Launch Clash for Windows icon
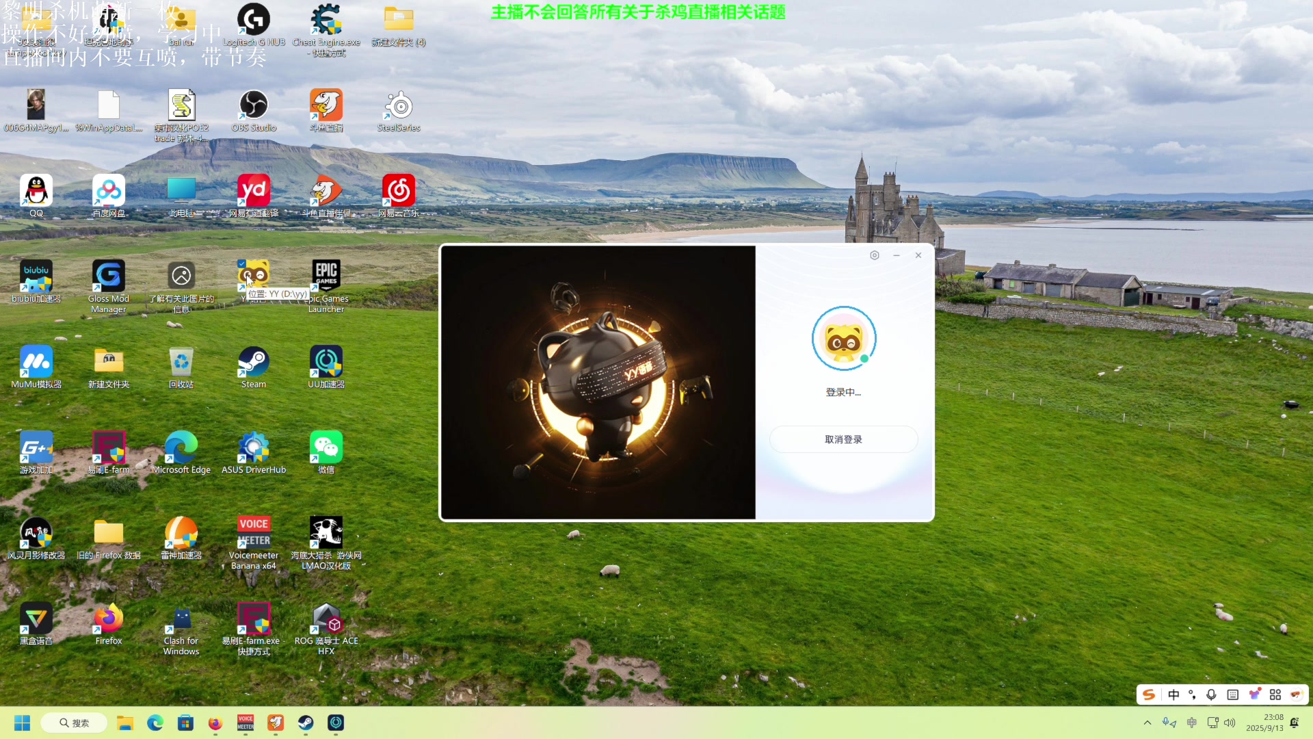1313x739 pixels. point(181,628)
